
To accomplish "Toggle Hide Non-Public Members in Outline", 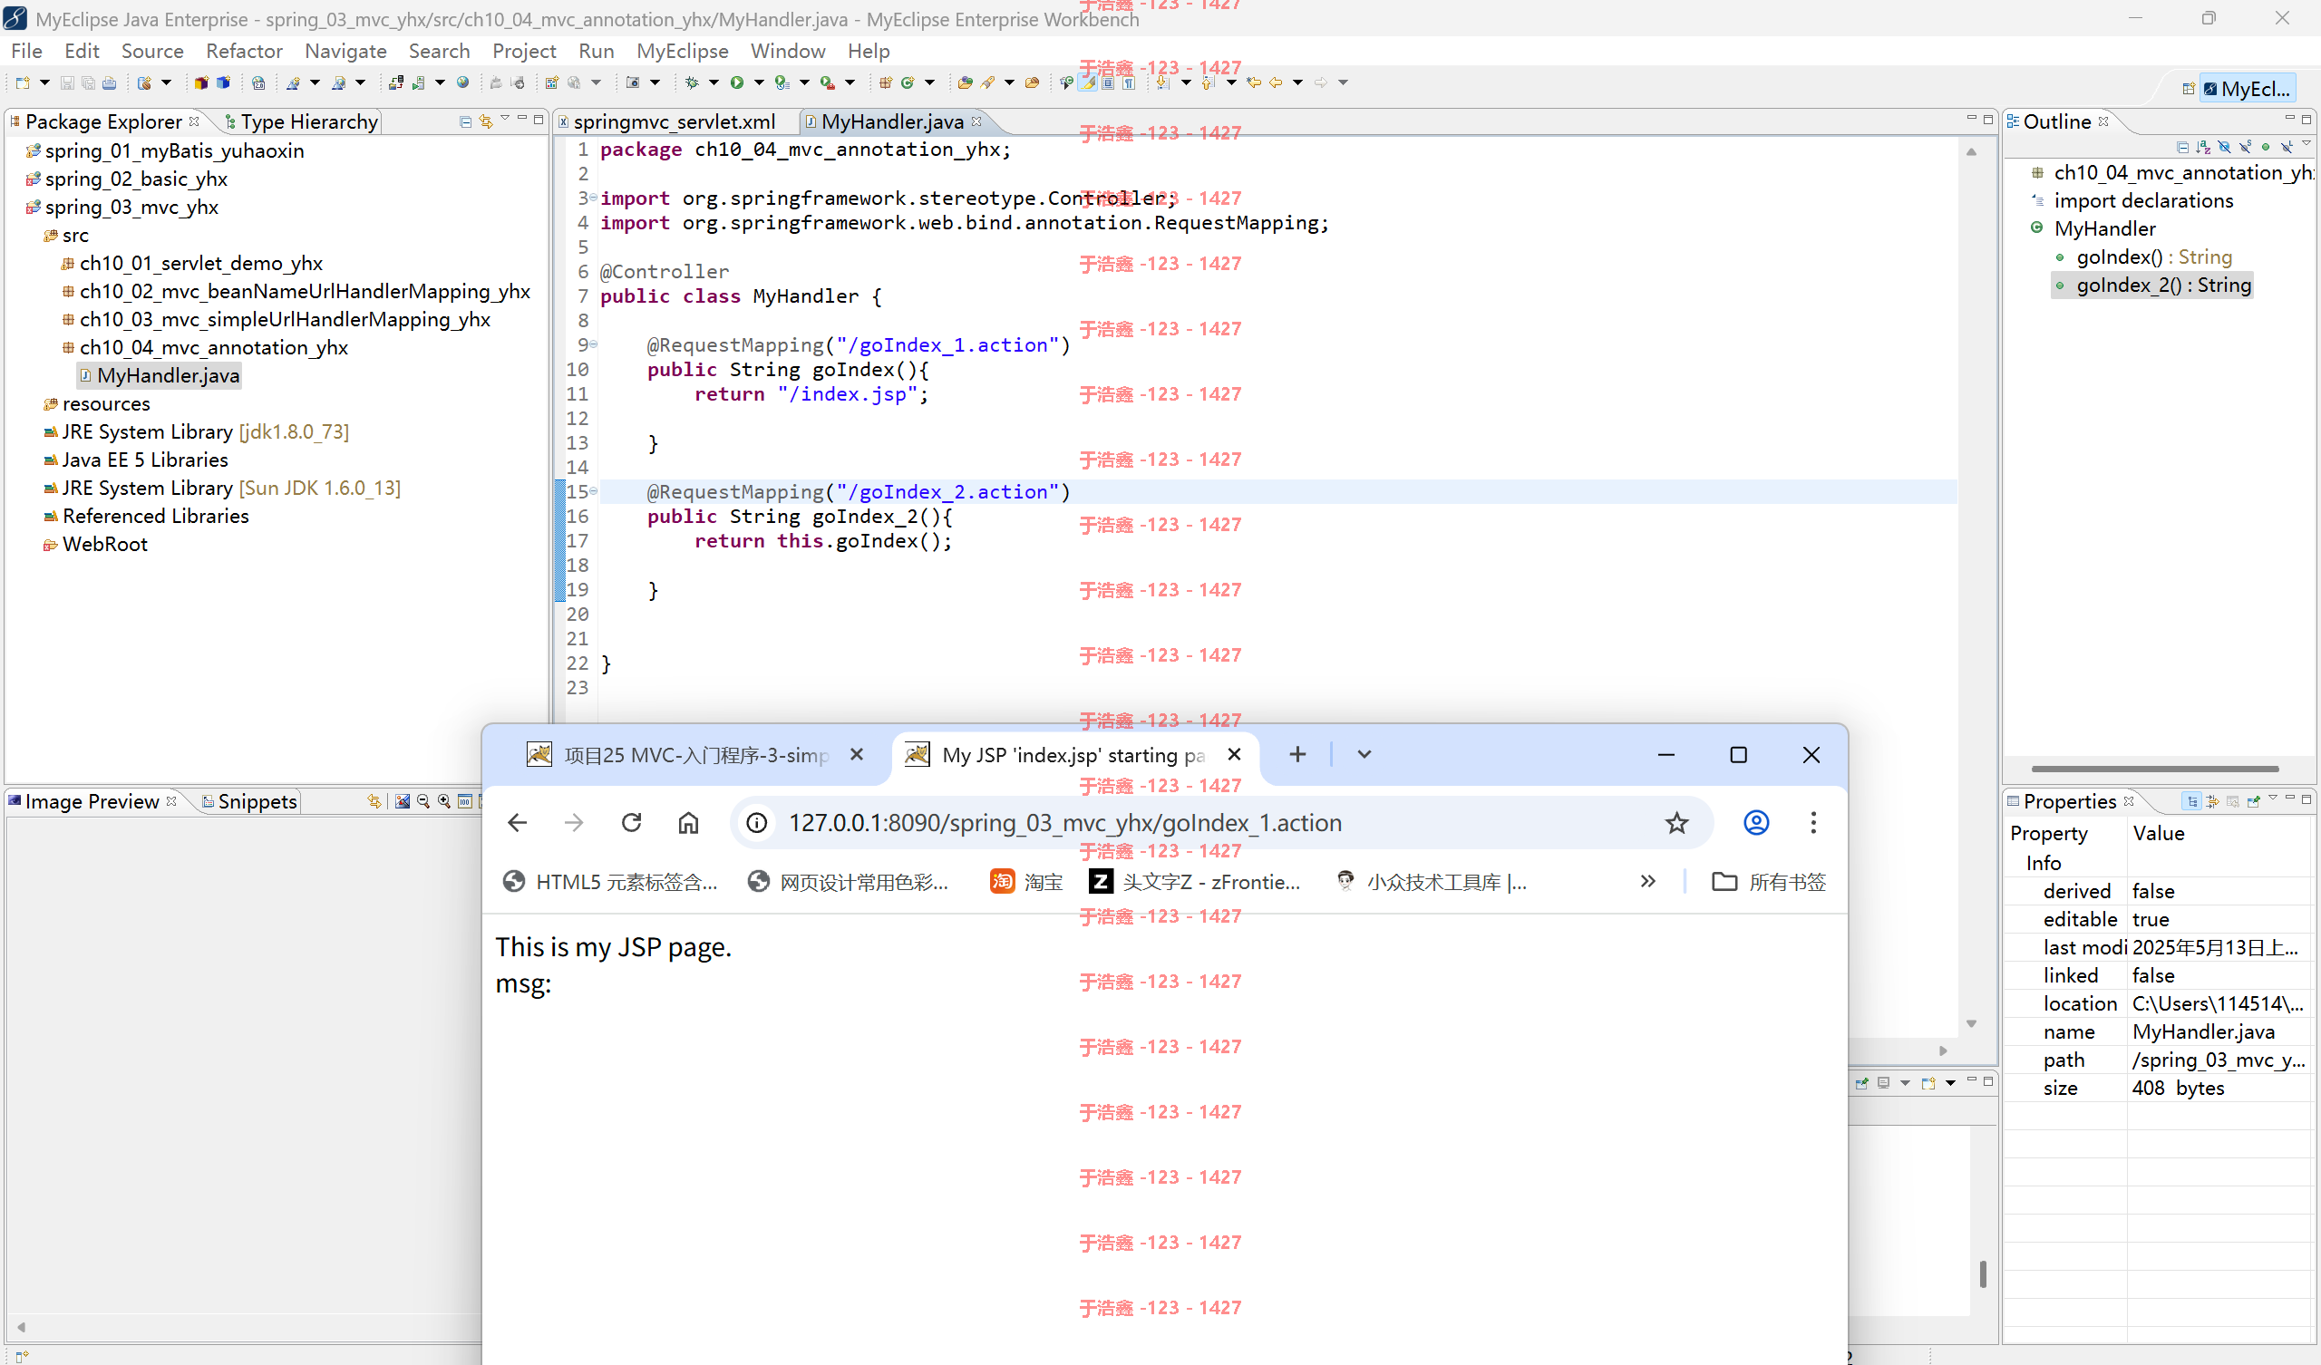I will pos(2266,148).
